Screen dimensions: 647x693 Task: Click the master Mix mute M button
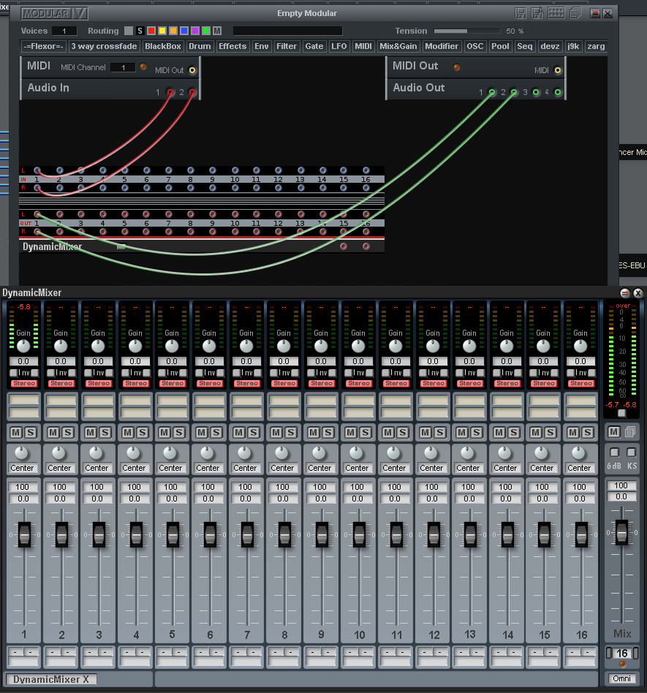614,431
